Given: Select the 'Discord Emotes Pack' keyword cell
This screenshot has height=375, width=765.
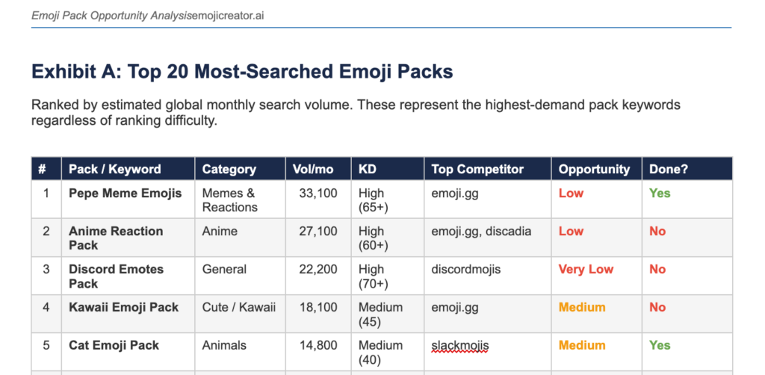Looking at the screenshot, I should pos(116,276).
